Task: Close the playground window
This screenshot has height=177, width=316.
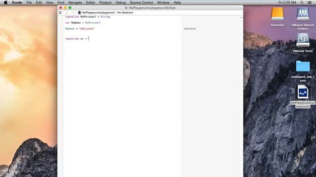Action: 61,8
